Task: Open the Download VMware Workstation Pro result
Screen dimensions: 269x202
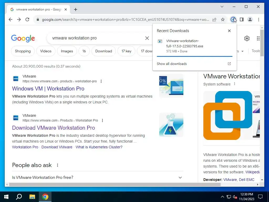Action: coord(54,128)
